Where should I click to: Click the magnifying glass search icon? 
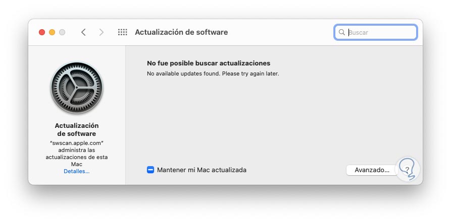342,32
